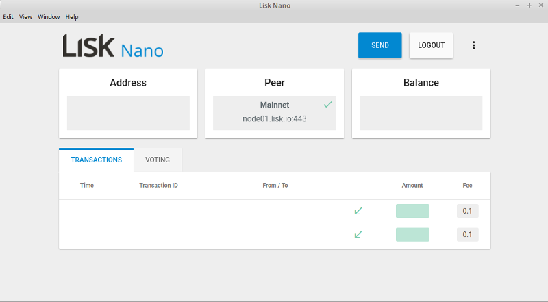Click the Address card heading

point(128,82)
